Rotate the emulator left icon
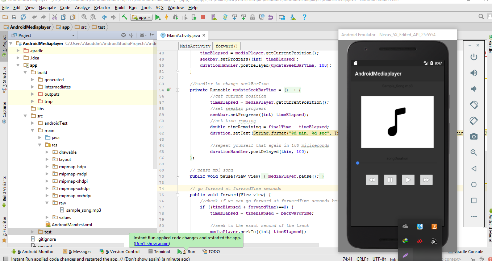 pyautogui.click(x=474, y=104)
